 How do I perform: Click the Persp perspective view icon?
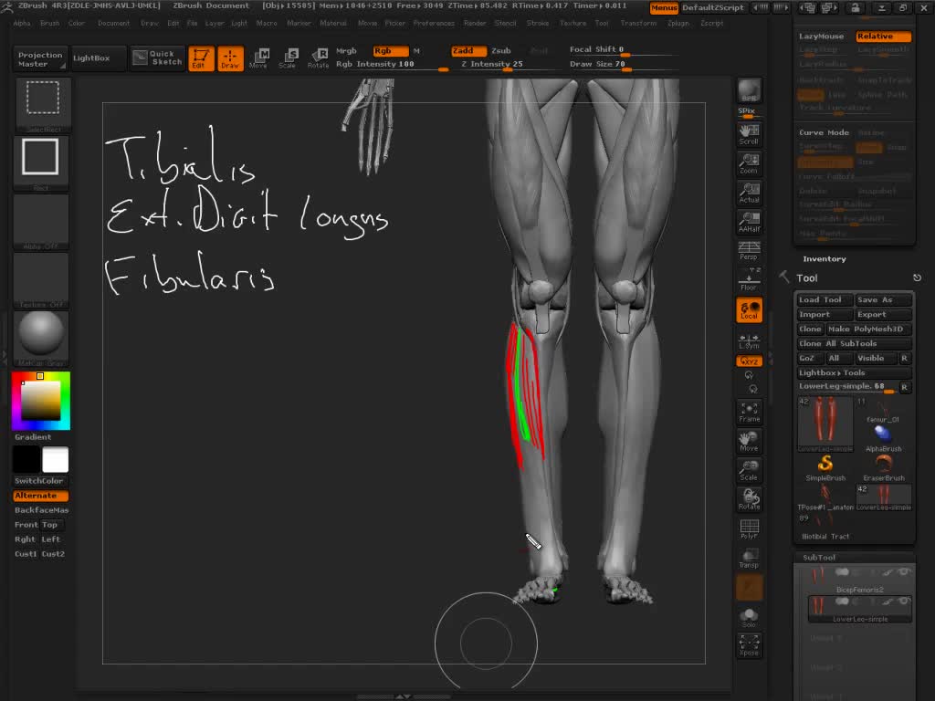749,250
